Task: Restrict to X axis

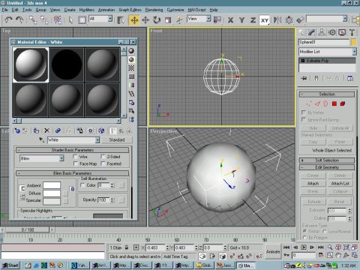Action: 230,20
